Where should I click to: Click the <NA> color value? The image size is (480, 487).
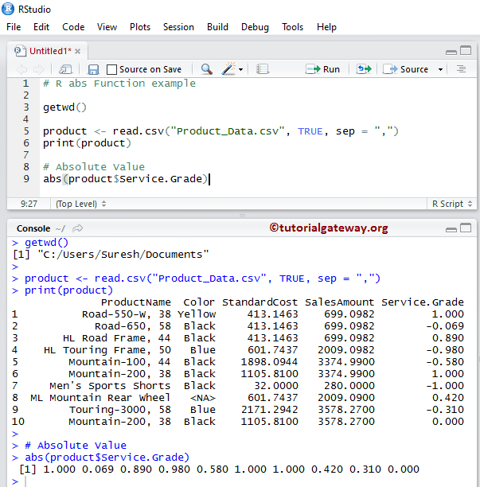(202, 398)
